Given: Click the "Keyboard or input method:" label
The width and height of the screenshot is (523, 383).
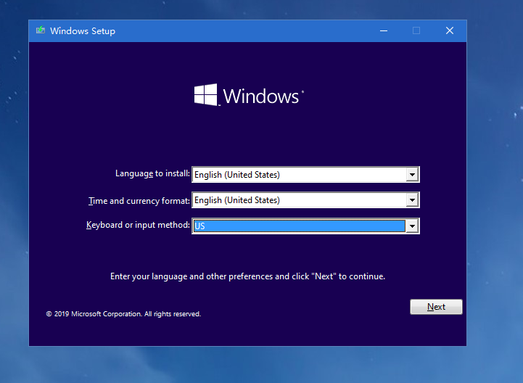Looking at the screenshot, I should (x=138, y=226).
